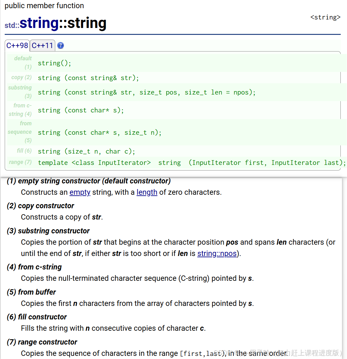The height and width of the screenshot is (359, 347).
Task: Click heading '(6) fill constructor'
Action: 37,317
